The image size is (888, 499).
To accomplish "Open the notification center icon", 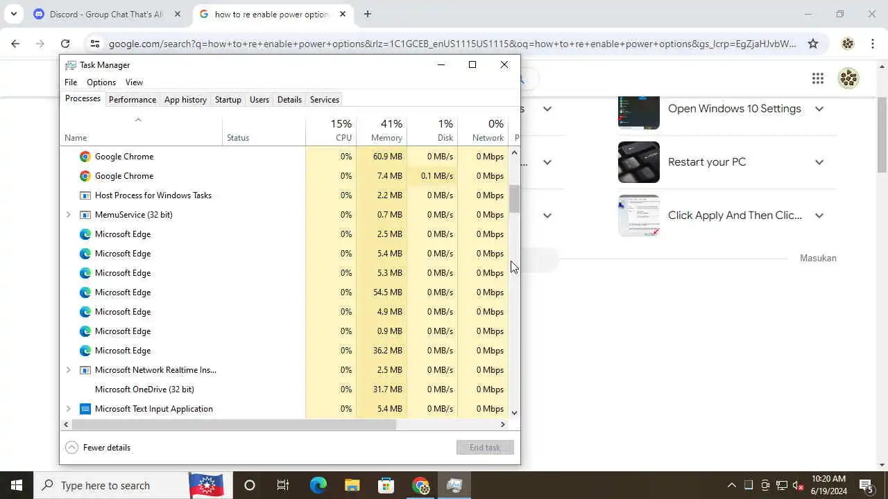I will (866, 485).
